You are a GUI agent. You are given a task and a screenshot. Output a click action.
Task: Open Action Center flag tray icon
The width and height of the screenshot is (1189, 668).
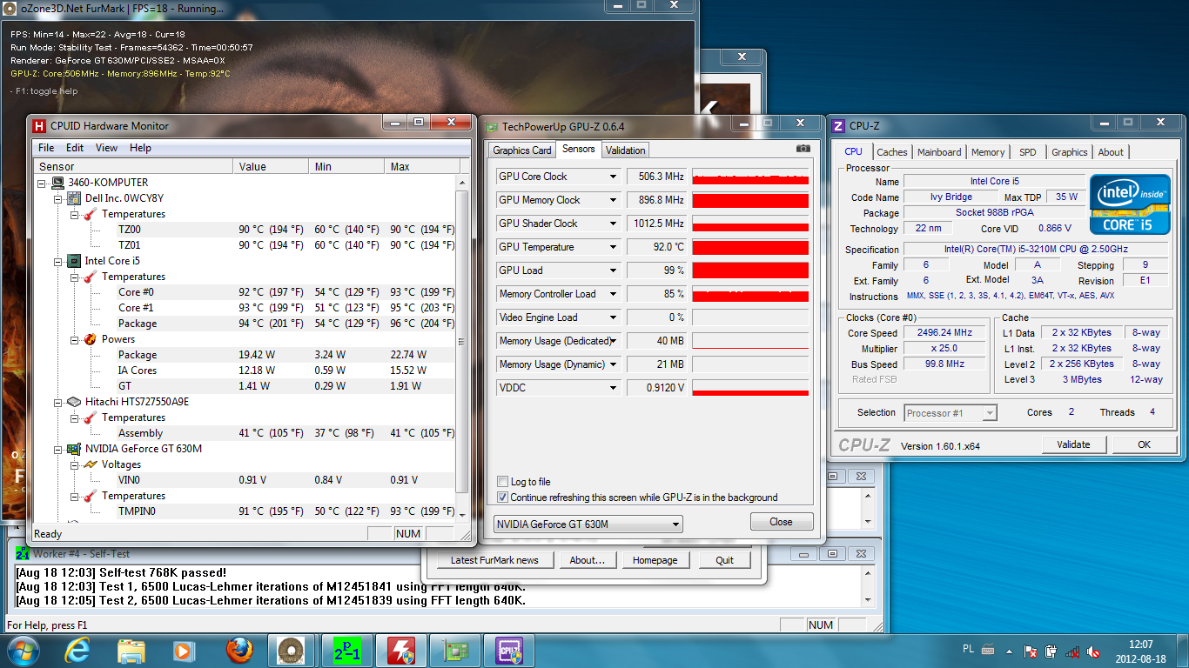(x=1031, y=651)
